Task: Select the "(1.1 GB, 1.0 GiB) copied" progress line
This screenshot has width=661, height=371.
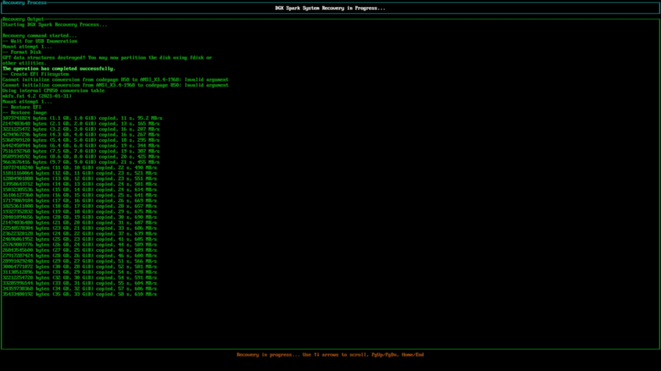Action: (82, 118)
